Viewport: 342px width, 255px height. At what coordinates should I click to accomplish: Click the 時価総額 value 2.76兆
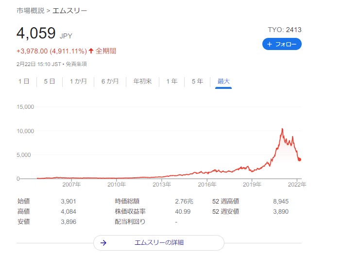pyautogui.click(x=184, y=202)
